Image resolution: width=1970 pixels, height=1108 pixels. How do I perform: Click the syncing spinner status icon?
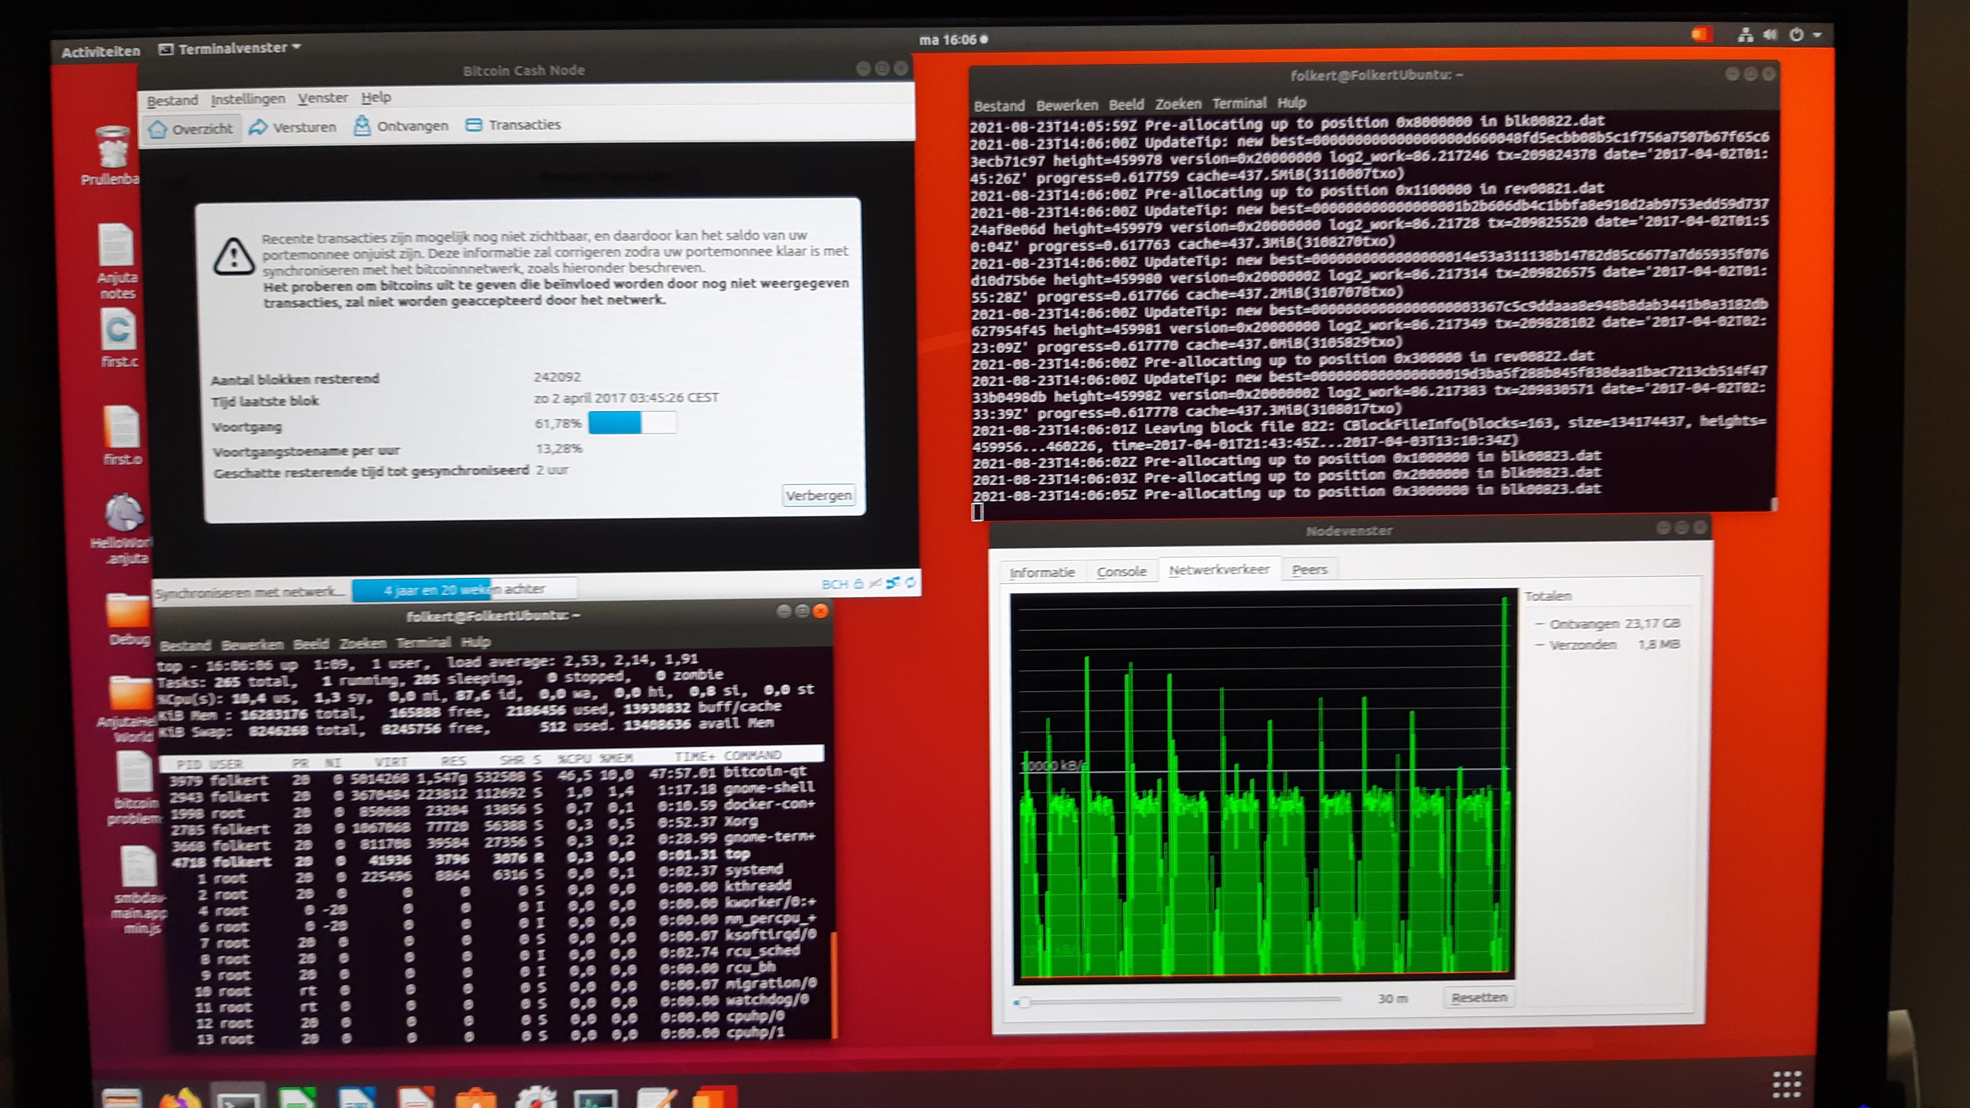[x=910, y=583]
